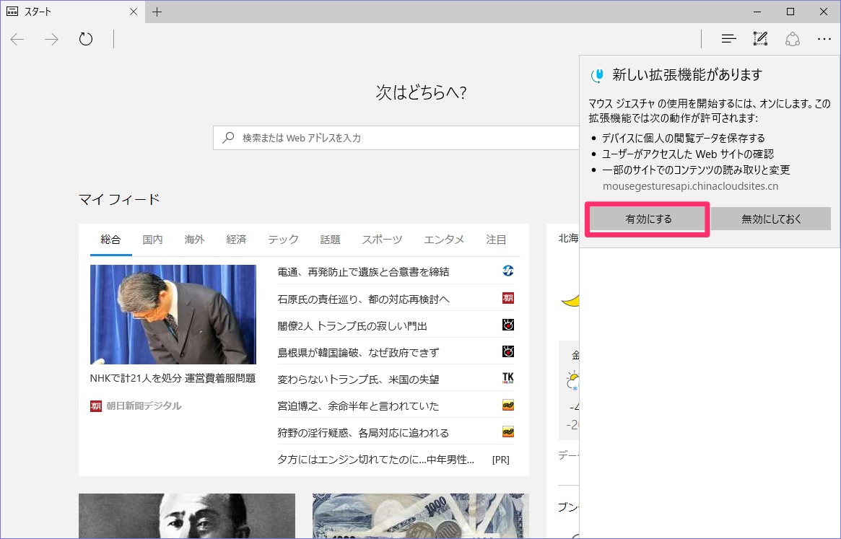Open 島根県が韓国論破 headline

tap(358, 352)
